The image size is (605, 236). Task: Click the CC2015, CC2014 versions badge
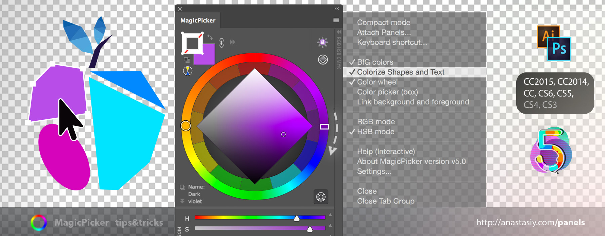point(555,93)
